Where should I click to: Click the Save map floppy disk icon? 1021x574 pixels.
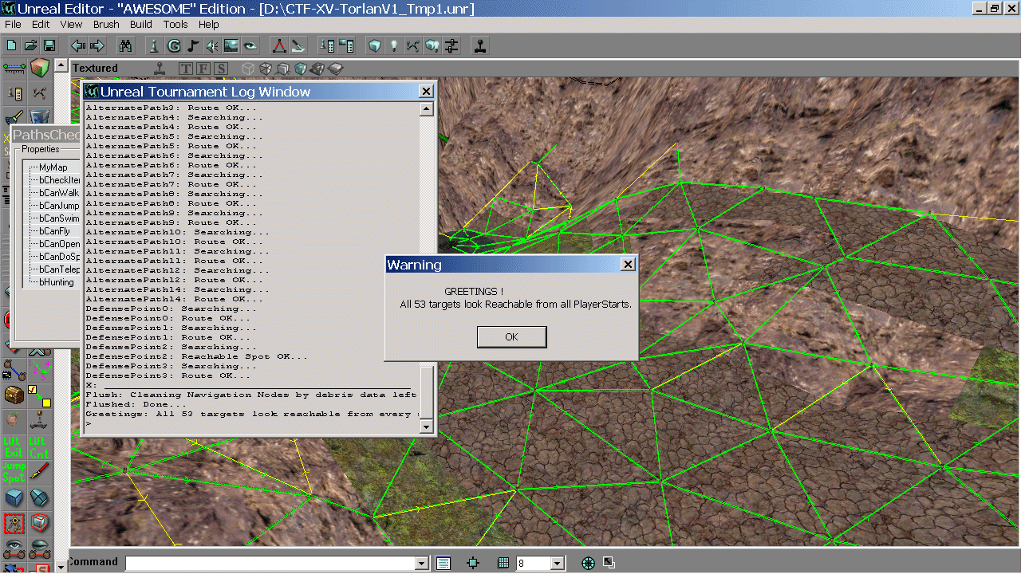pyautogui.click(x=49, y=45)
